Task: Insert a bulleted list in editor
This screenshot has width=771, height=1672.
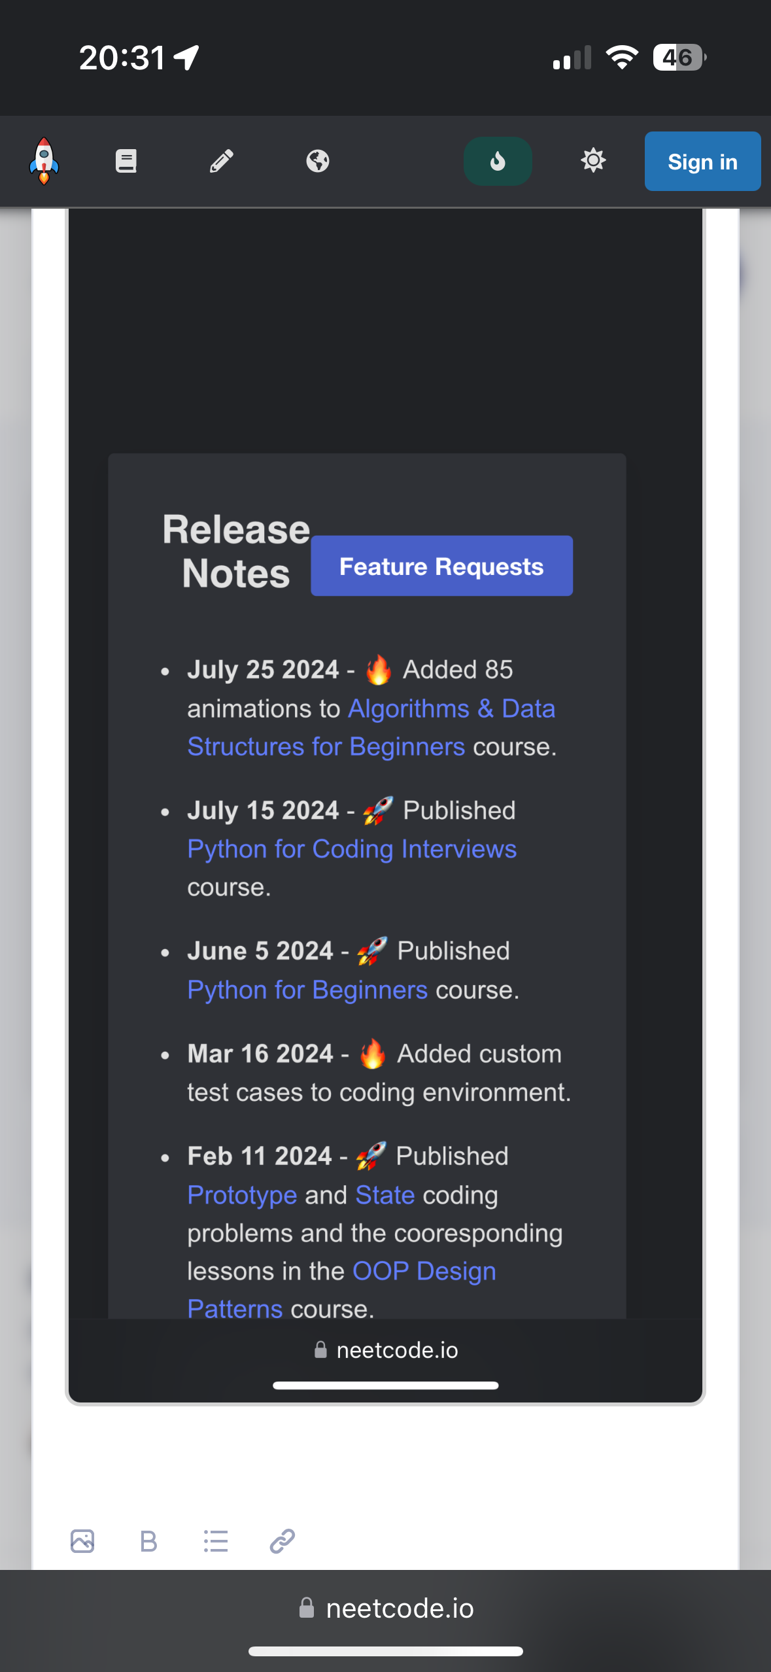Action: point(216,1541)
